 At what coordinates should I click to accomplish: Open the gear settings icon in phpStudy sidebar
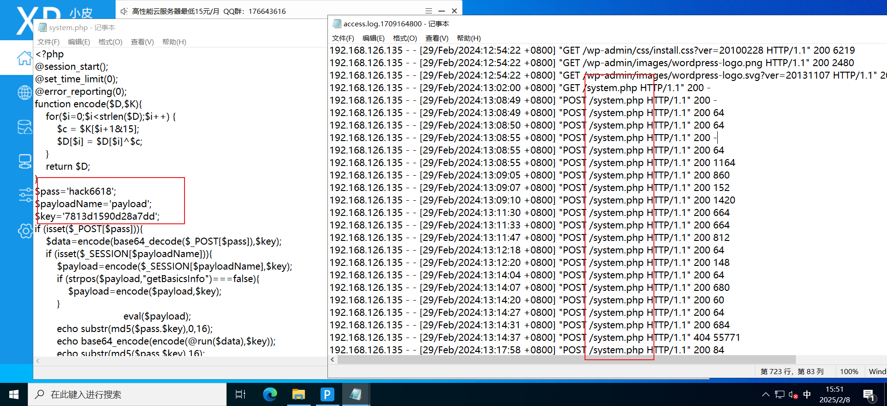click(x=25, y=230)
